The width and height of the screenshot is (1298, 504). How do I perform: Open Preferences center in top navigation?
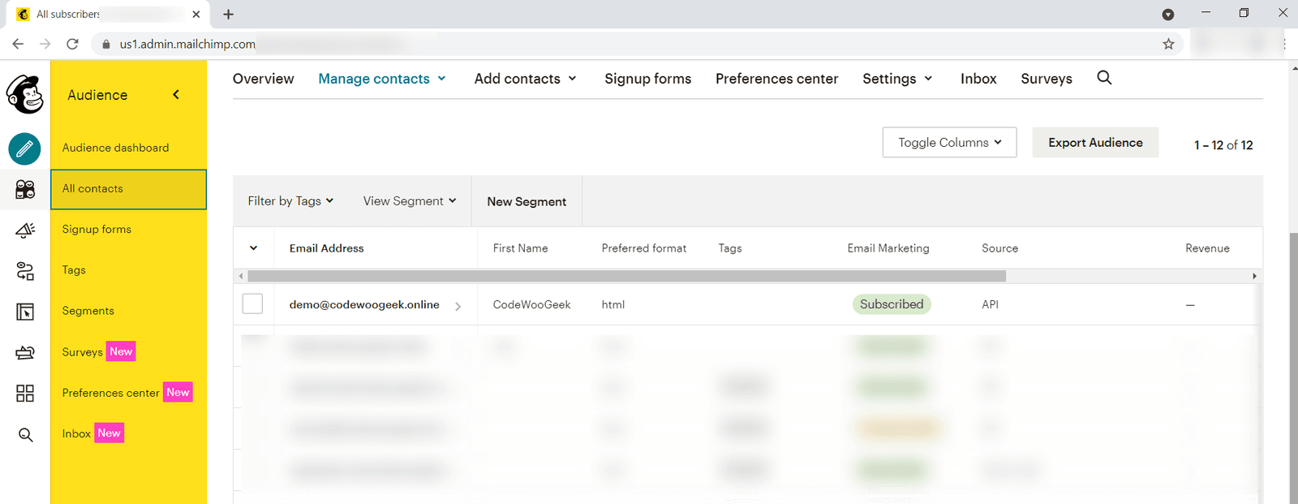pos(777,79)
